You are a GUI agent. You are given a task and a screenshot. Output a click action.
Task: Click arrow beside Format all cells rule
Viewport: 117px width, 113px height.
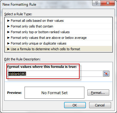pyautogui.click(x=8, y=21)
